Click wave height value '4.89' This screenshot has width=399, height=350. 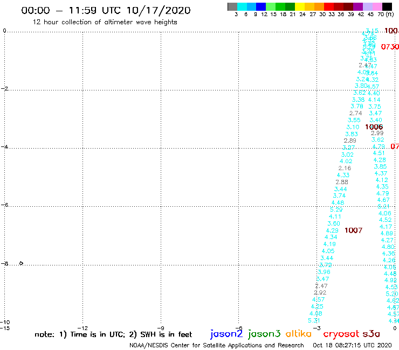[x=387, y=233]
